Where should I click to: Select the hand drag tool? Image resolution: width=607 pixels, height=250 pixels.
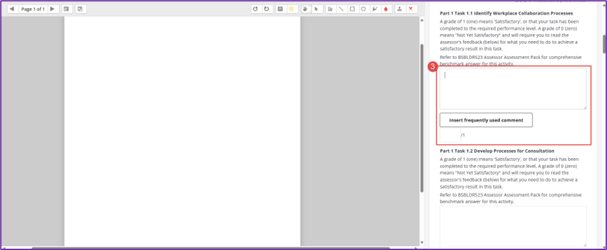(306, 9)
